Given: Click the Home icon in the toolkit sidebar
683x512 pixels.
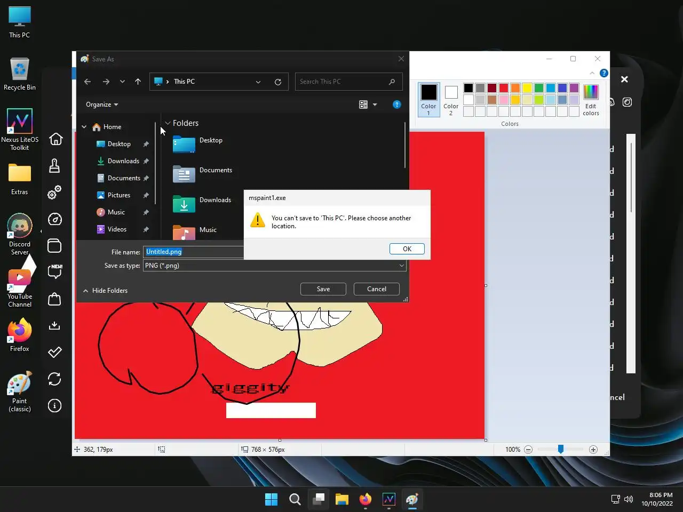Looking at the screenshot, I should pos(55,139).
